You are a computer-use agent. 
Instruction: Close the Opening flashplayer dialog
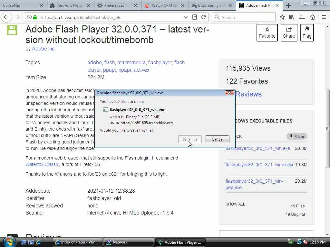pyautogui.click(x=229, y=93)
